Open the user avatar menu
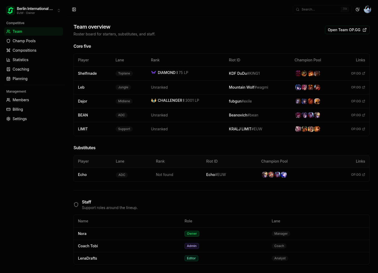The image size is (378, 273). point(367,9)
